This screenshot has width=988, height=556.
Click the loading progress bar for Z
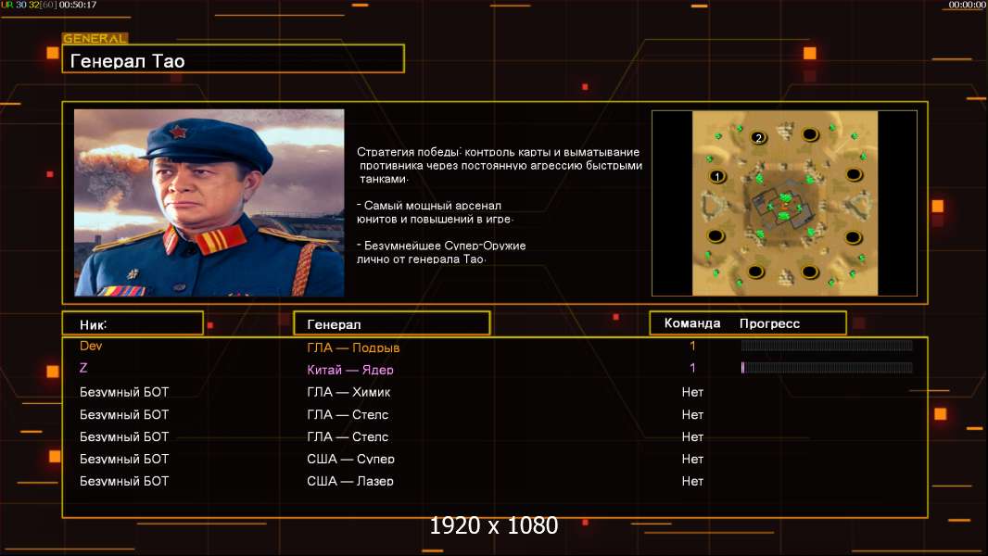click(827, 368)
